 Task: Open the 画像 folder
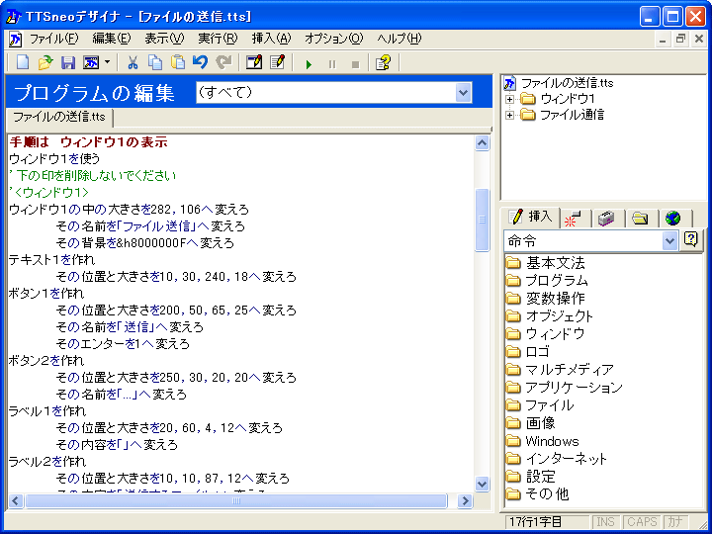point(530,423)
